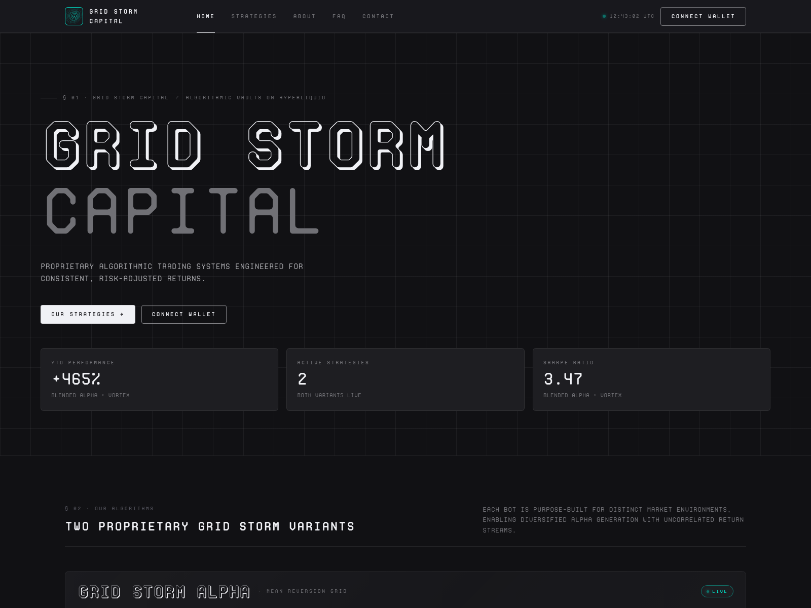
Task: Open the Strategies nav item
Action: [x=254, y=16]
